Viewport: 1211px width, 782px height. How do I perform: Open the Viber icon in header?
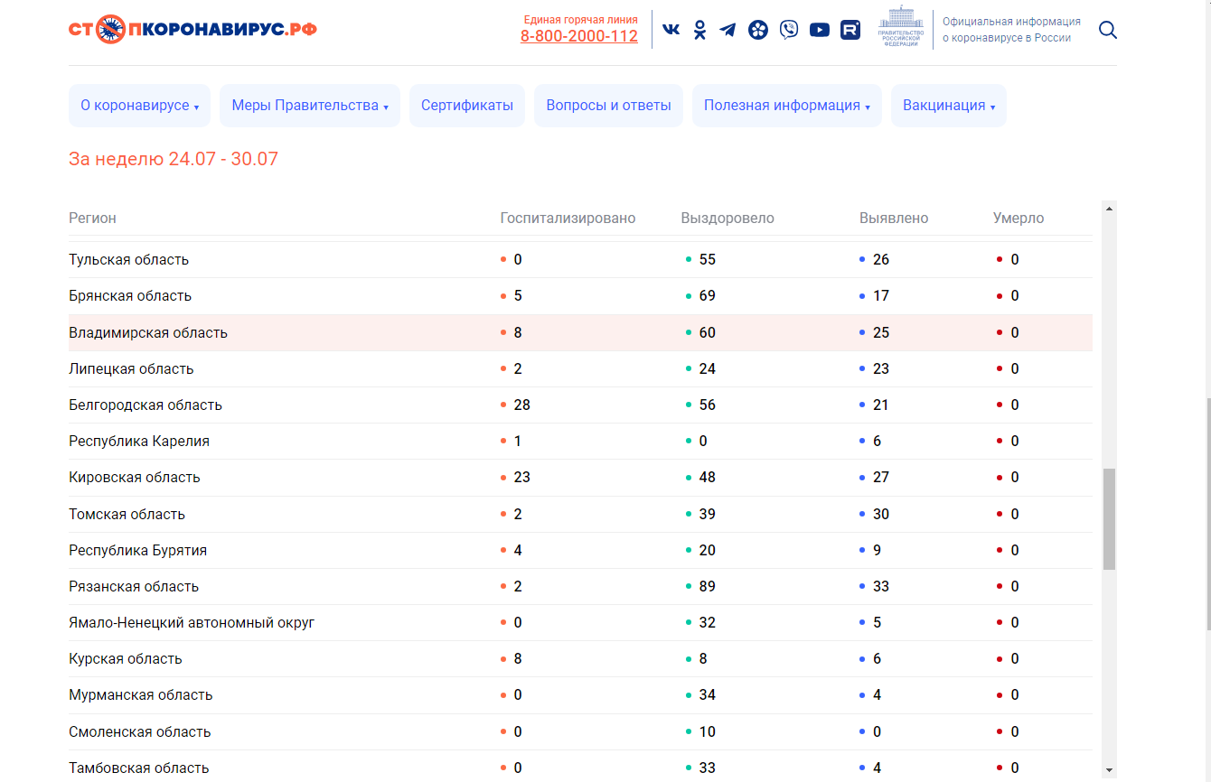(789, 30)
